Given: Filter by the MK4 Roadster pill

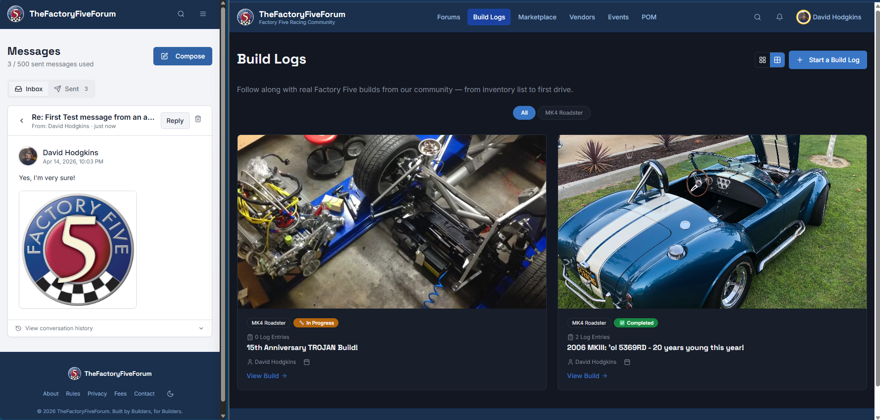Looking at the screenshot, I should pyautogui.click(x=564, y=113).
